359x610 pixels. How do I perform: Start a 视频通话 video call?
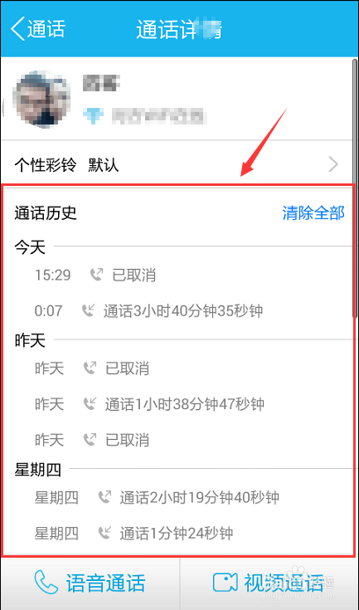(269, 582)
